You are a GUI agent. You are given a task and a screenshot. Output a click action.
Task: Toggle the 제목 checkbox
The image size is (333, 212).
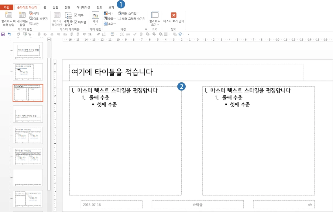(76, 15)
